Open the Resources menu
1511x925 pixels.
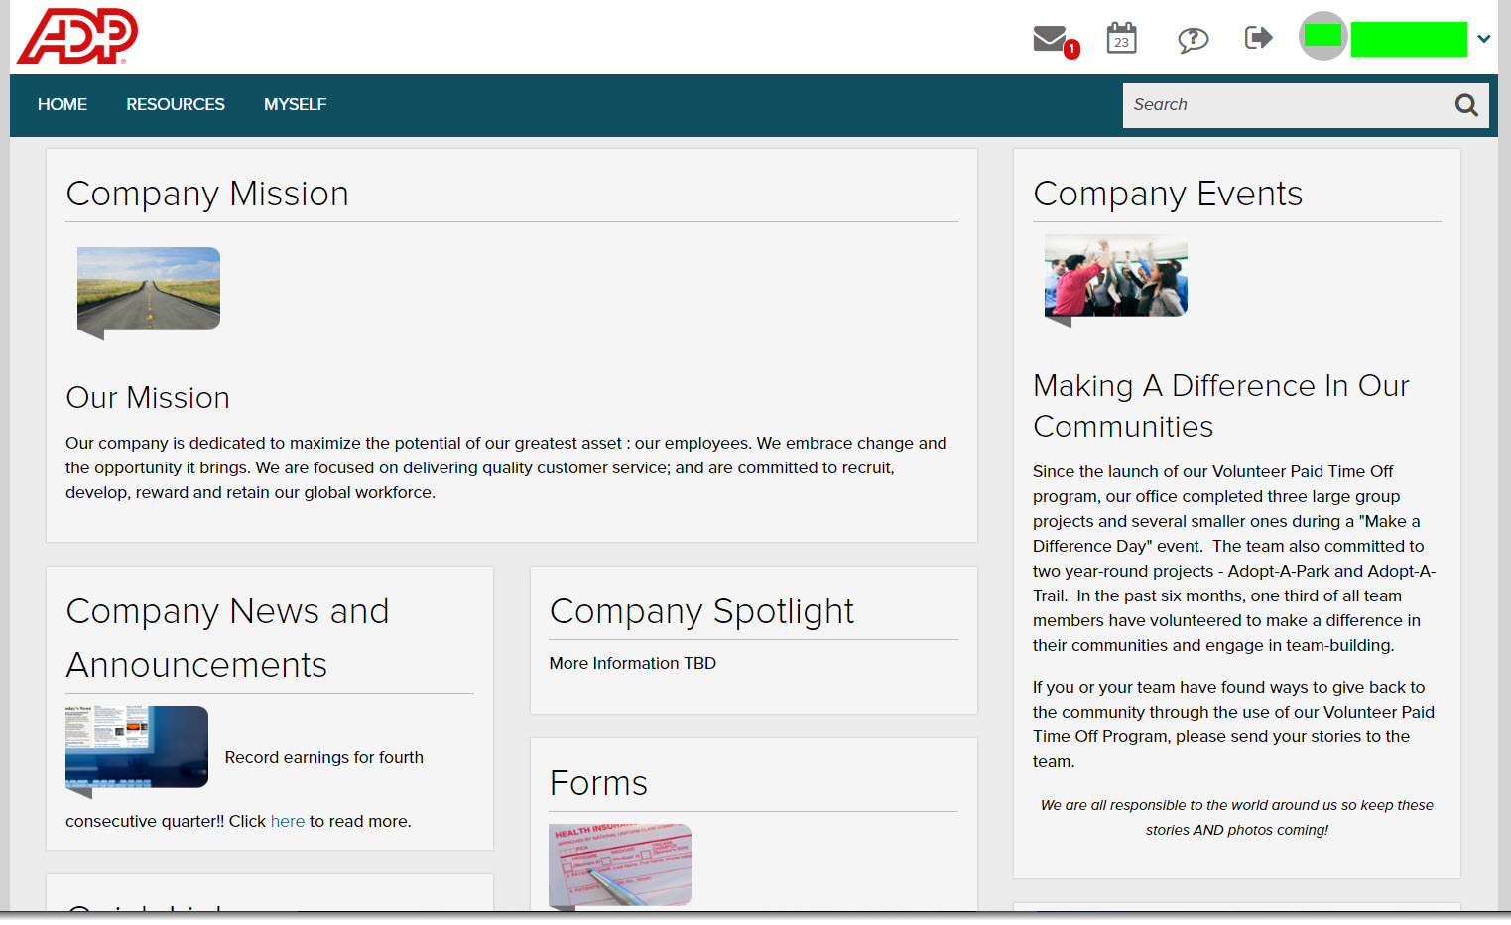pos(176,105)
